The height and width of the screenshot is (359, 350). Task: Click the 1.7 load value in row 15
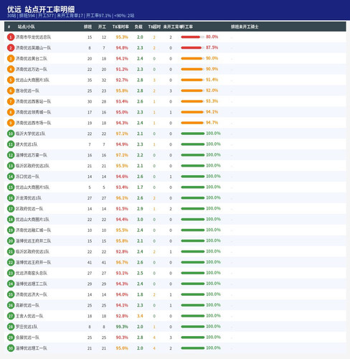coord(140,187)
